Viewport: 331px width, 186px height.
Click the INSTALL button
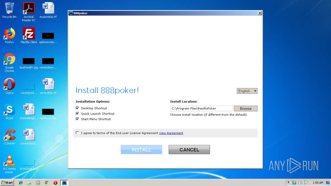click(141, 150)
